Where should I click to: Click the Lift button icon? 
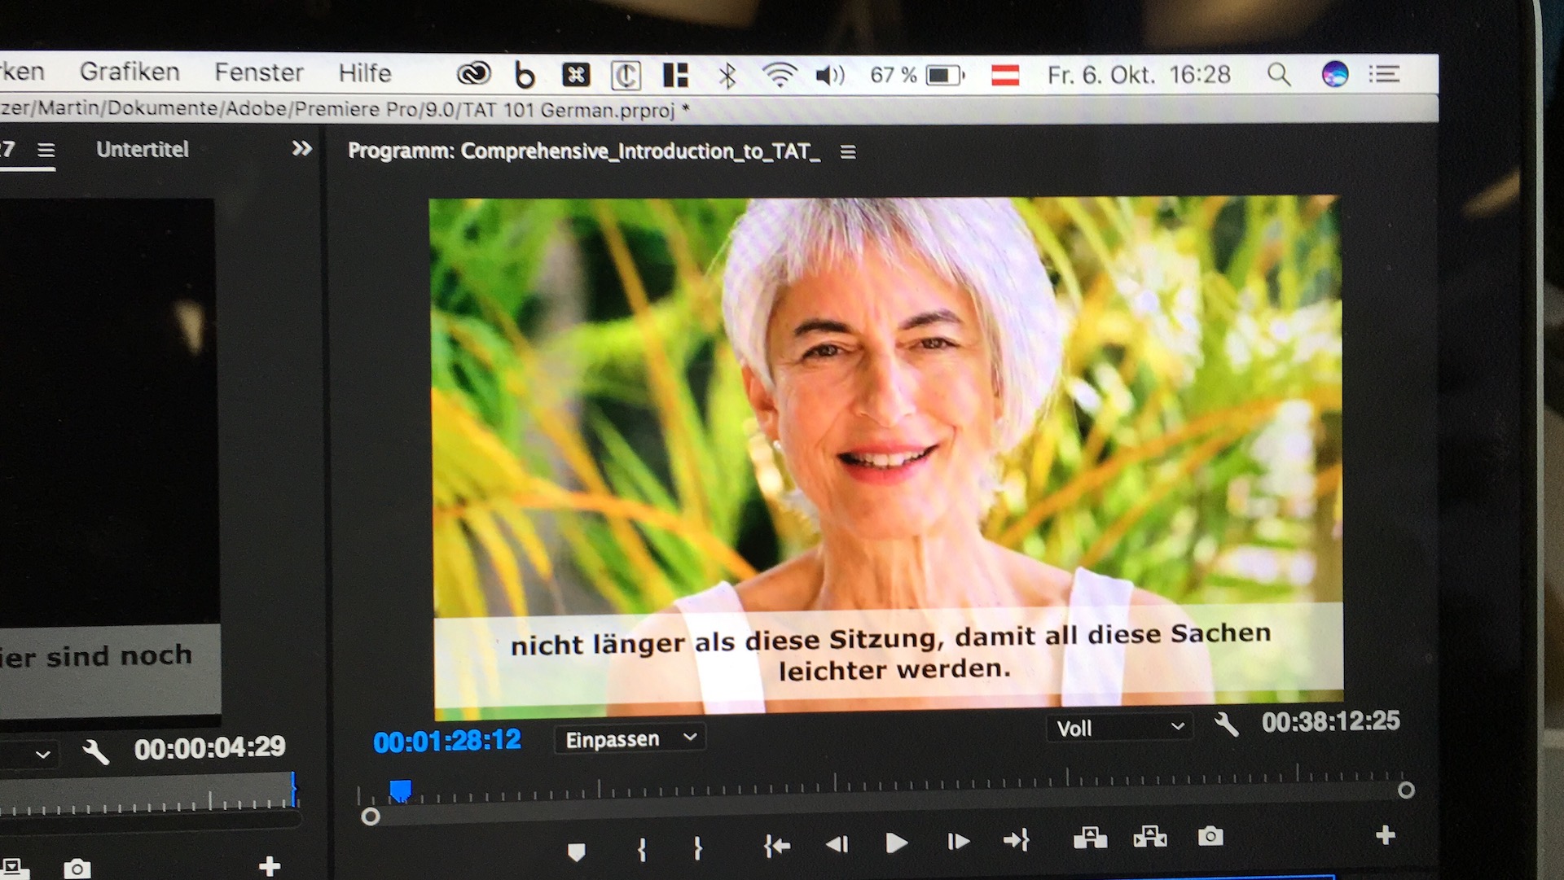(1090, 837)
